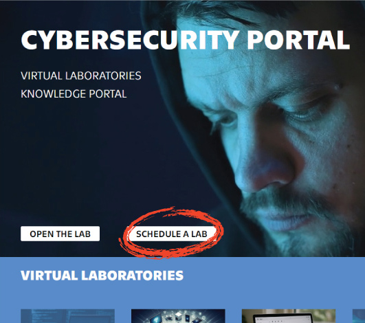Open the code screen lab thumbnail
365x323 pixels.
(x=67, y=316)
